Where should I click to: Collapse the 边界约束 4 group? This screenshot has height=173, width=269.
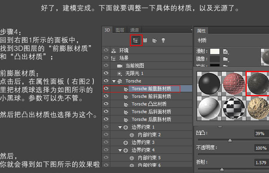tap(120, 150)
